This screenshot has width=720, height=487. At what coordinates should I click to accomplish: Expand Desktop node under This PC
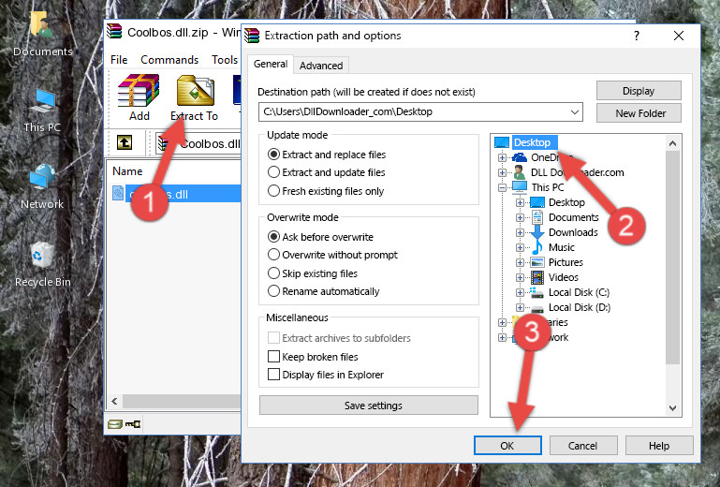520,202
